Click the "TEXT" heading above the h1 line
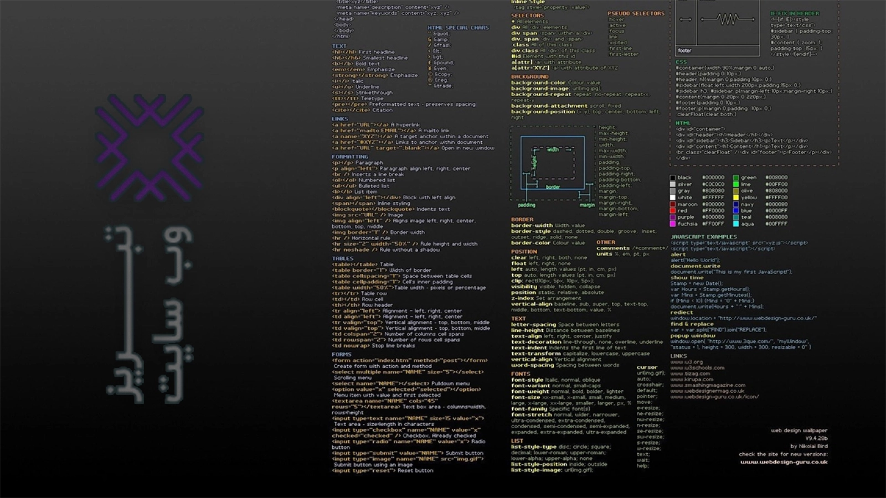Image resolution: width=886 pixels, height=498 pixels. 339,46
